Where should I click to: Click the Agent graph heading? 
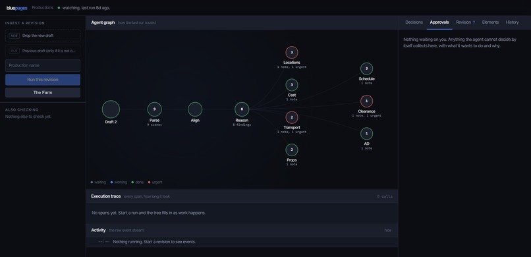(103, 22)
